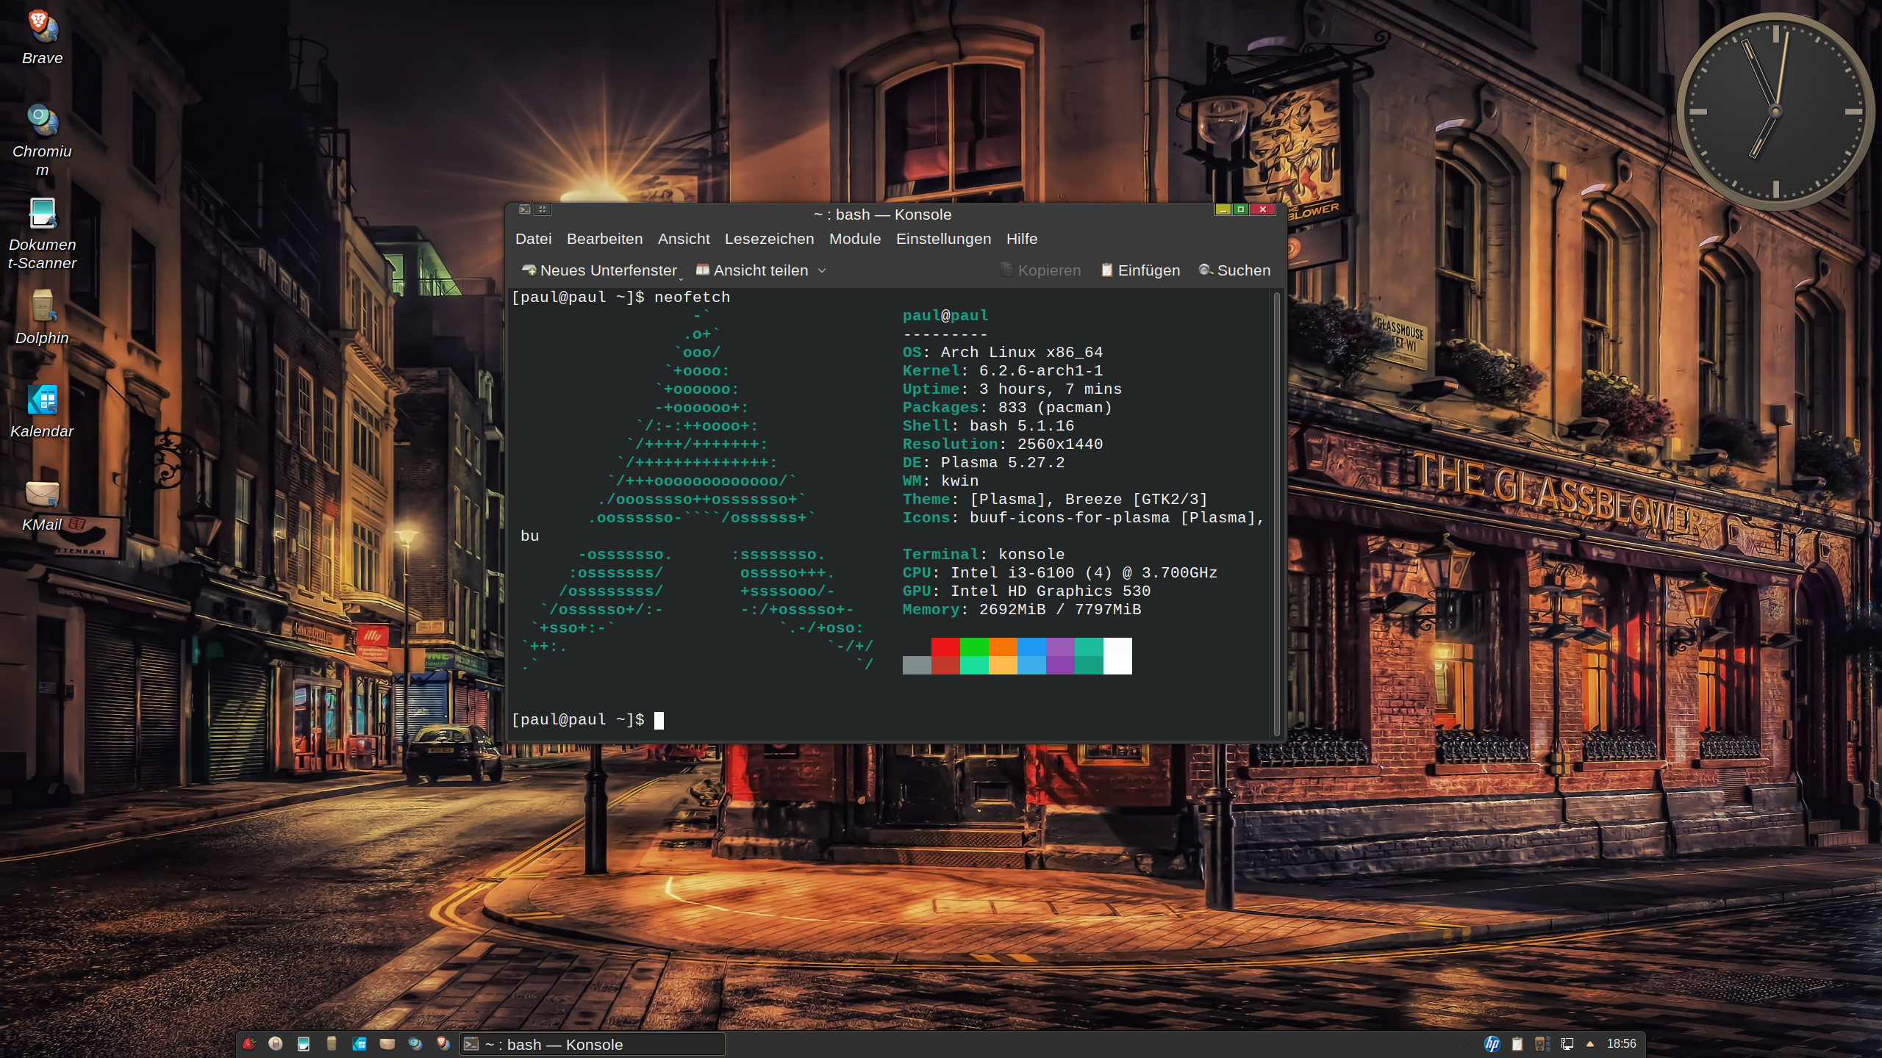The height and width of the screenshot is (1058, 1882).
Task: Click the text 'Arch Linux x86_64'
Action: coord(1022,353)
